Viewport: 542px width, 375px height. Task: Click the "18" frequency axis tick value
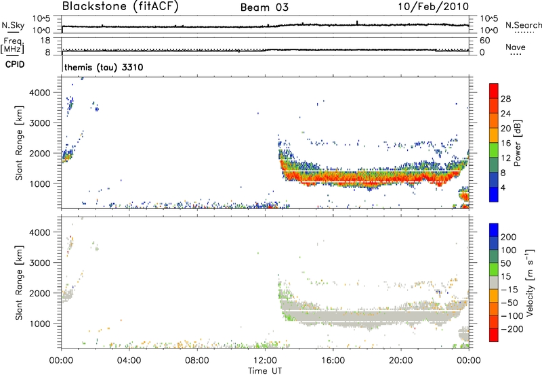(x=45, y=41)
